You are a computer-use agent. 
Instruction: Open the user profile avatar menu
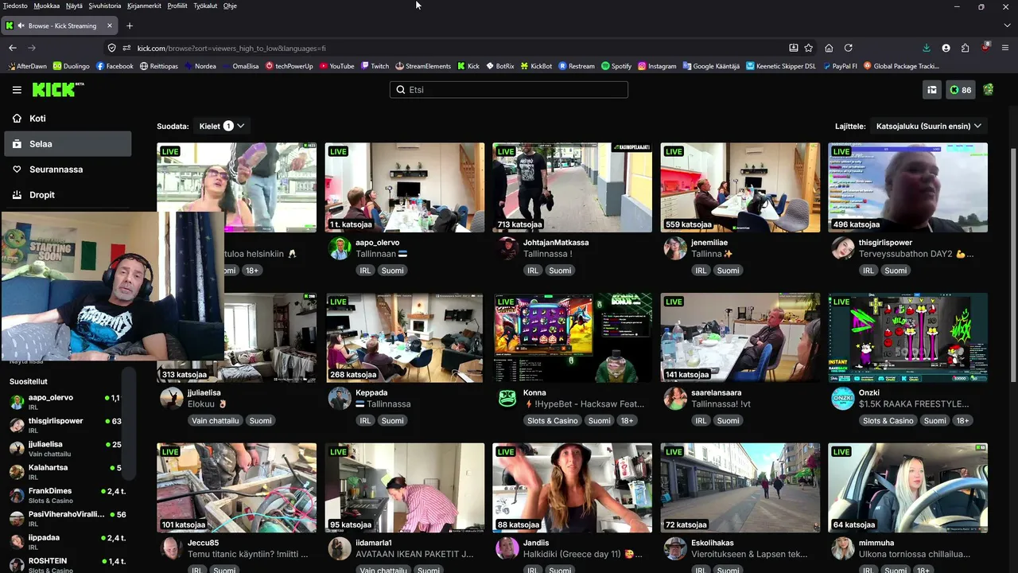click(x=989, y=90)
